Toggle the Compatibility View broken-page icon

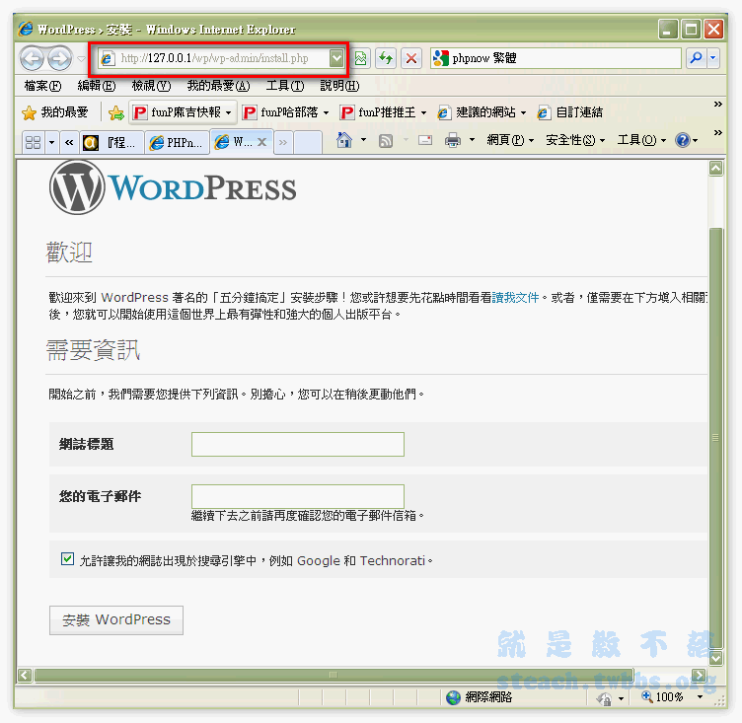point(360,58)
